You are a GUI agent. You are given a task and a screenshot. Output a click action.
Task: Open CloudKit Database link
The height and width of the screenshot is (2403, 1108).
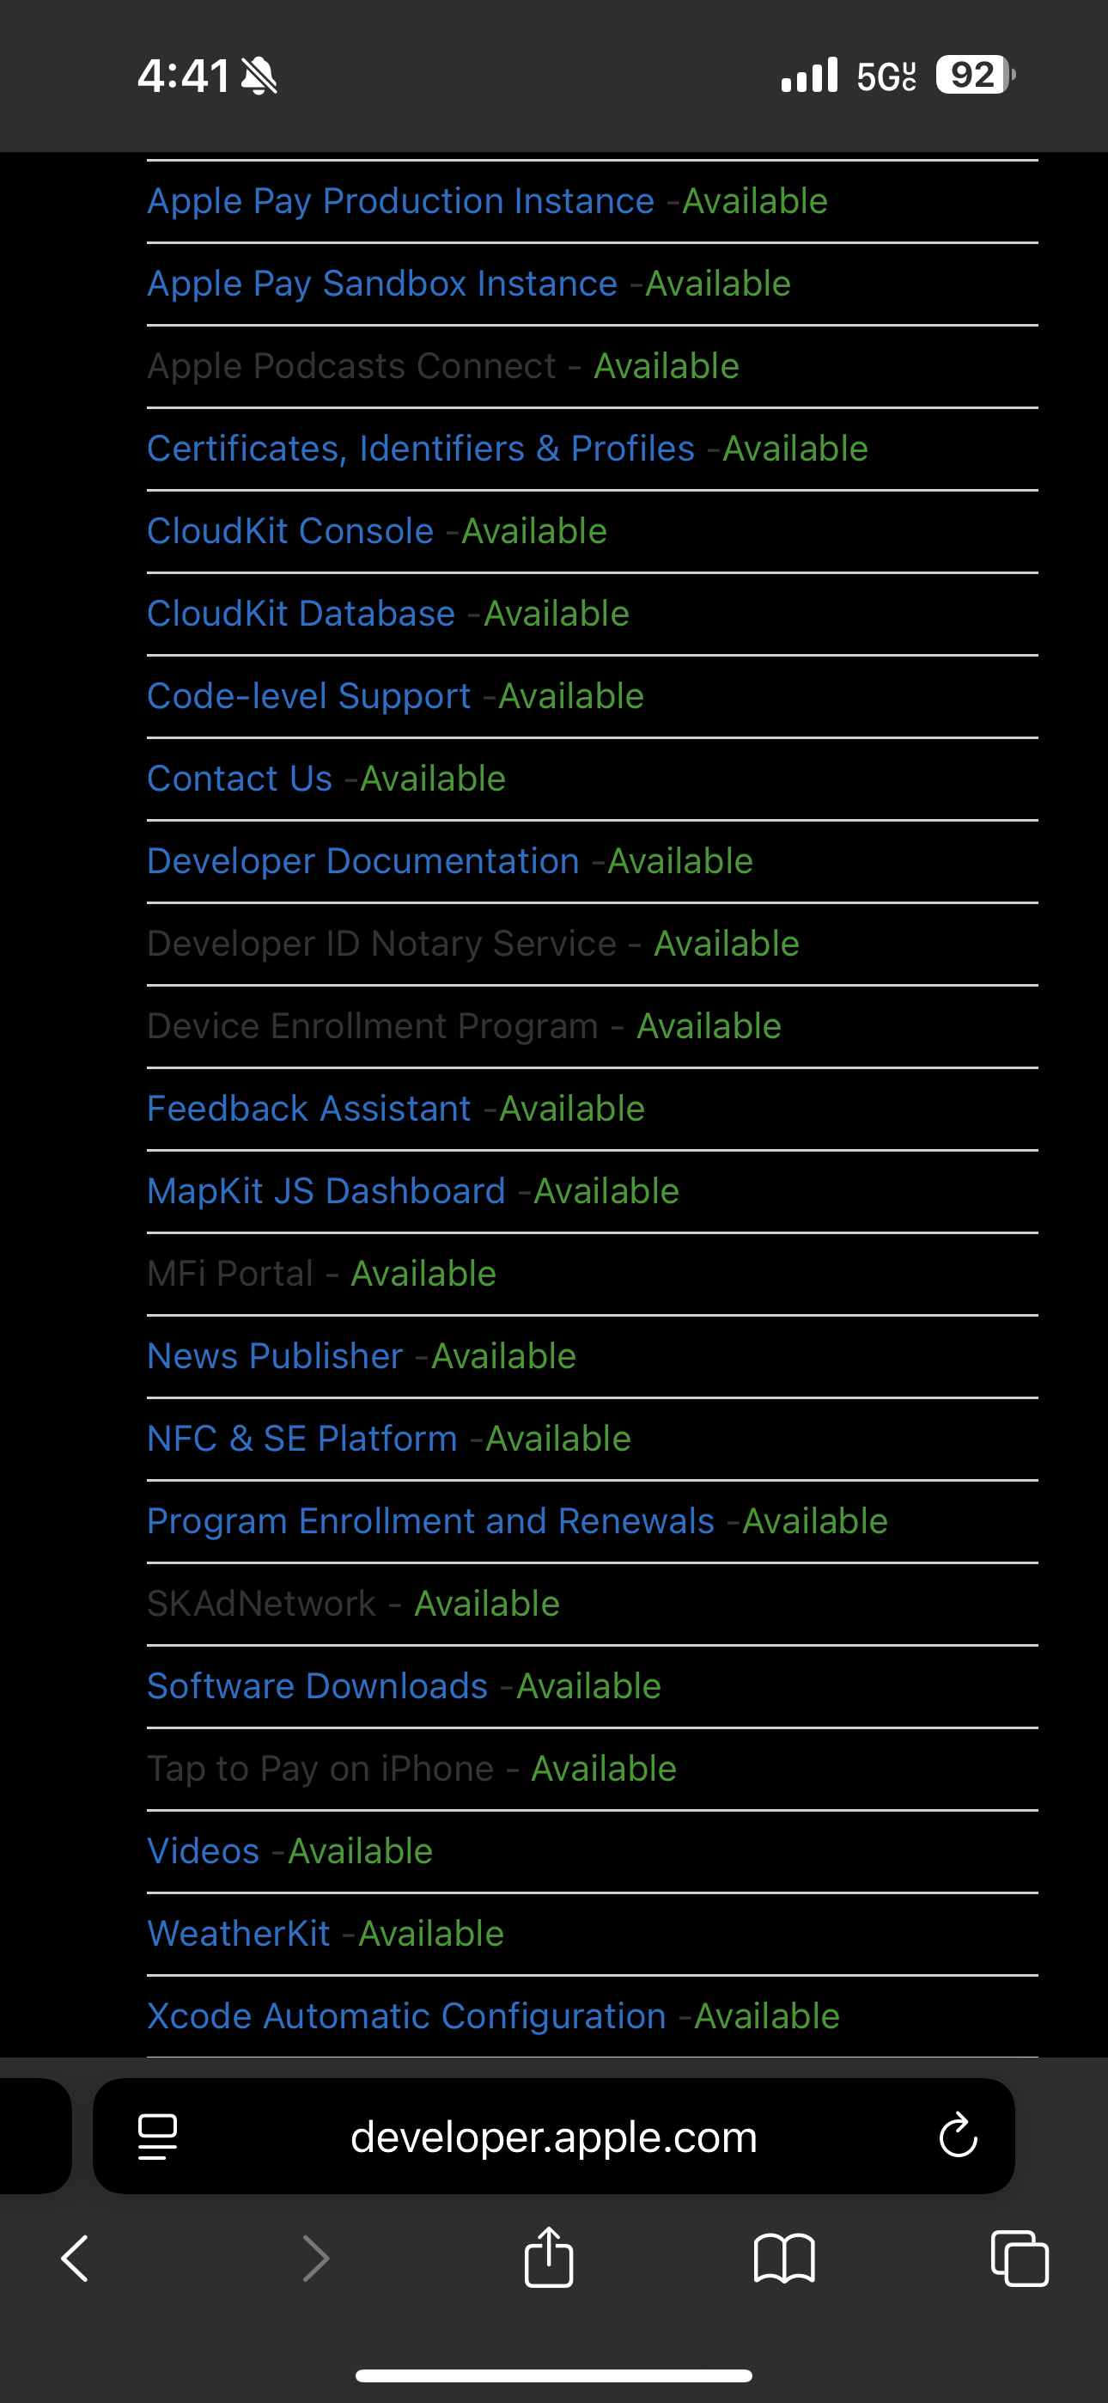coord(301,614)
